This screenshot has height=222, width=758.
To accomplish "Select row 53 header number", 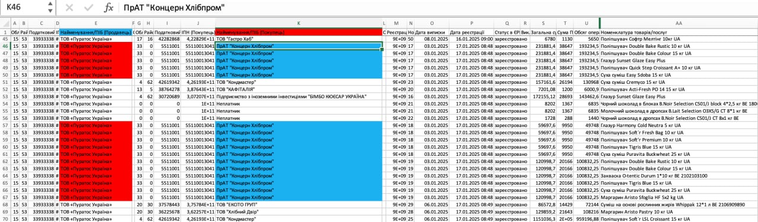I will [x=5, y=96].
